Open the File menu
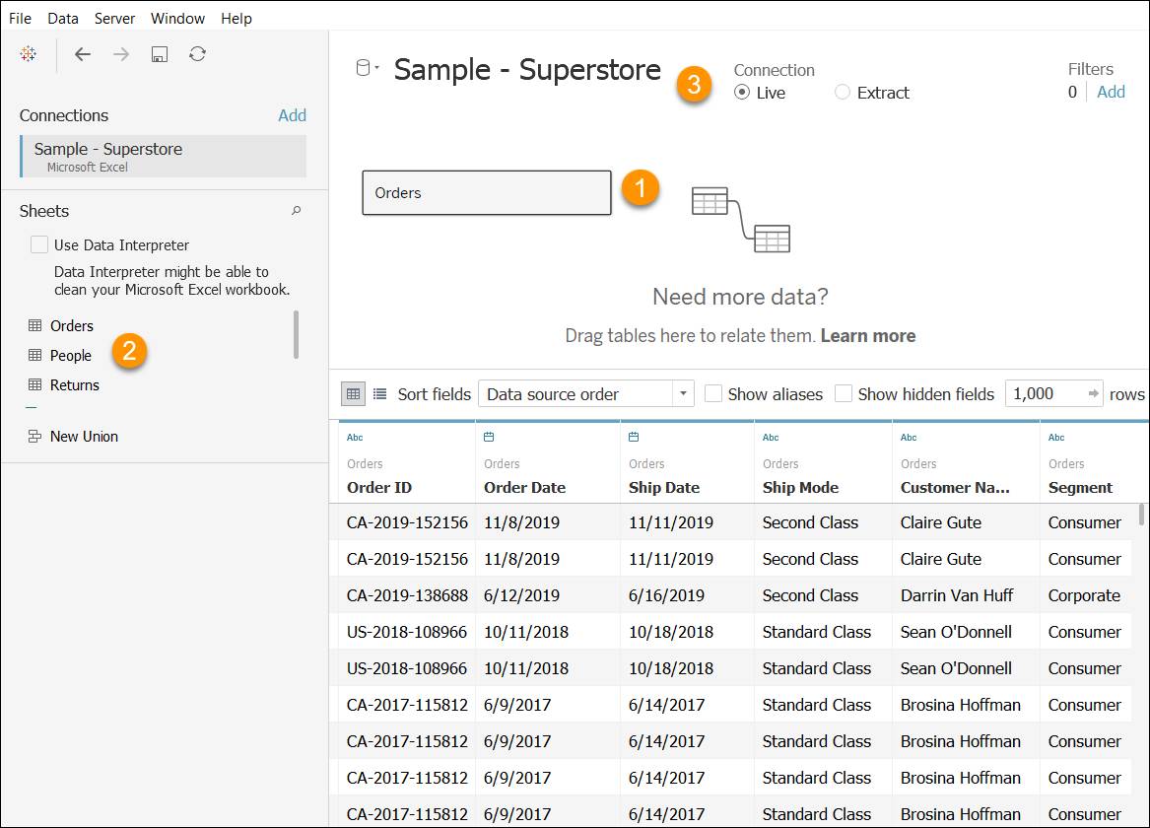Screen dimensions: 1150x828 click(21, 19)
